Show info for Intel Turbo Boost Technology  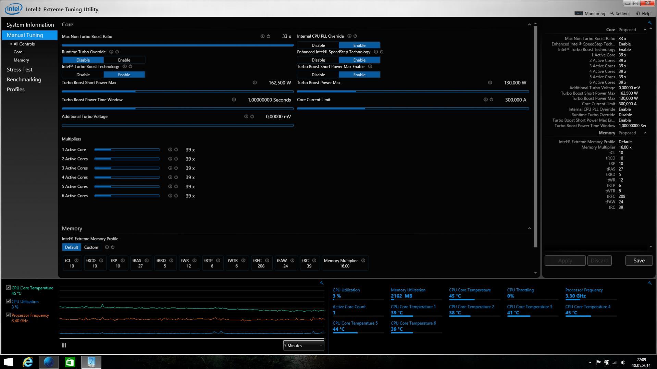[124, 67]
